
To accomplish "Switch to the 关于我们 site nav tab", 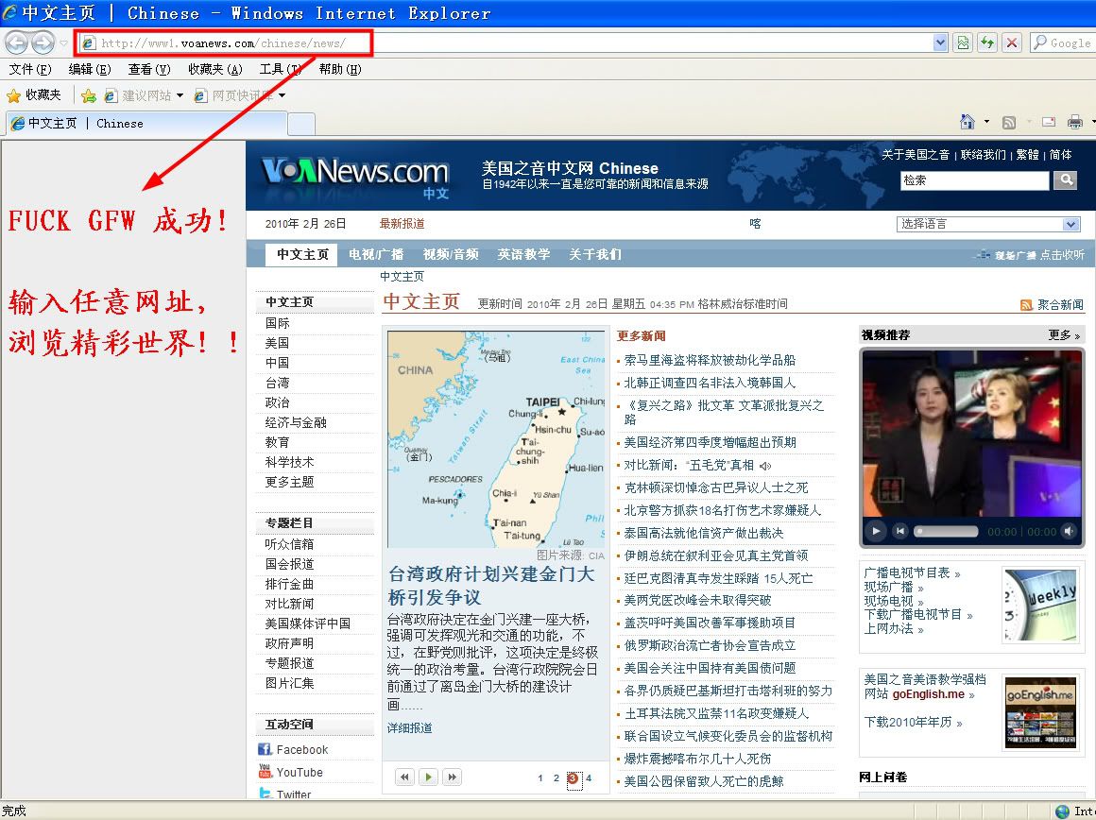I will (595, 254).
